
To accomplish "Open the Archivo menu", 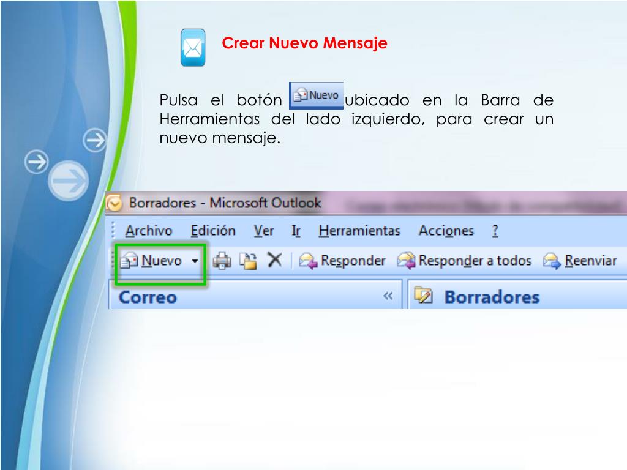I will click(149, 231).
